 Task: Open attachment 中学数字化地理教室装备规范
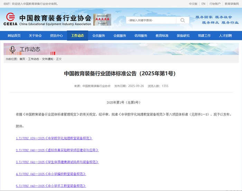[54, 138]
